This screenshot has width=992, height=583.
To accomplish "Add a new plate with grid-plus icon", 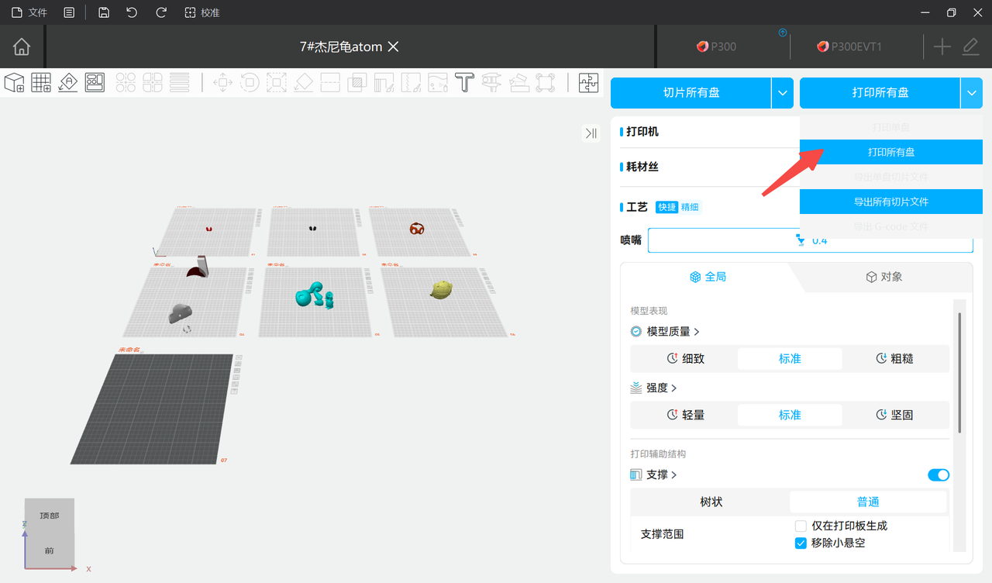I will point(41,82).
